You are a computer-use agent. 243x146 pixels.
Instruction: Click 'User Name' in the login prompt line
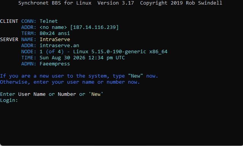[x=32, y=94]
